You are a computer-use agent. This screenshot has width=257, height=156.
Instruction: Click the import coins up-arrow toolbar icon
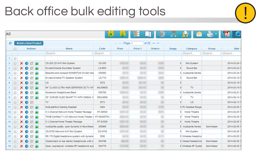coord(110,34)
